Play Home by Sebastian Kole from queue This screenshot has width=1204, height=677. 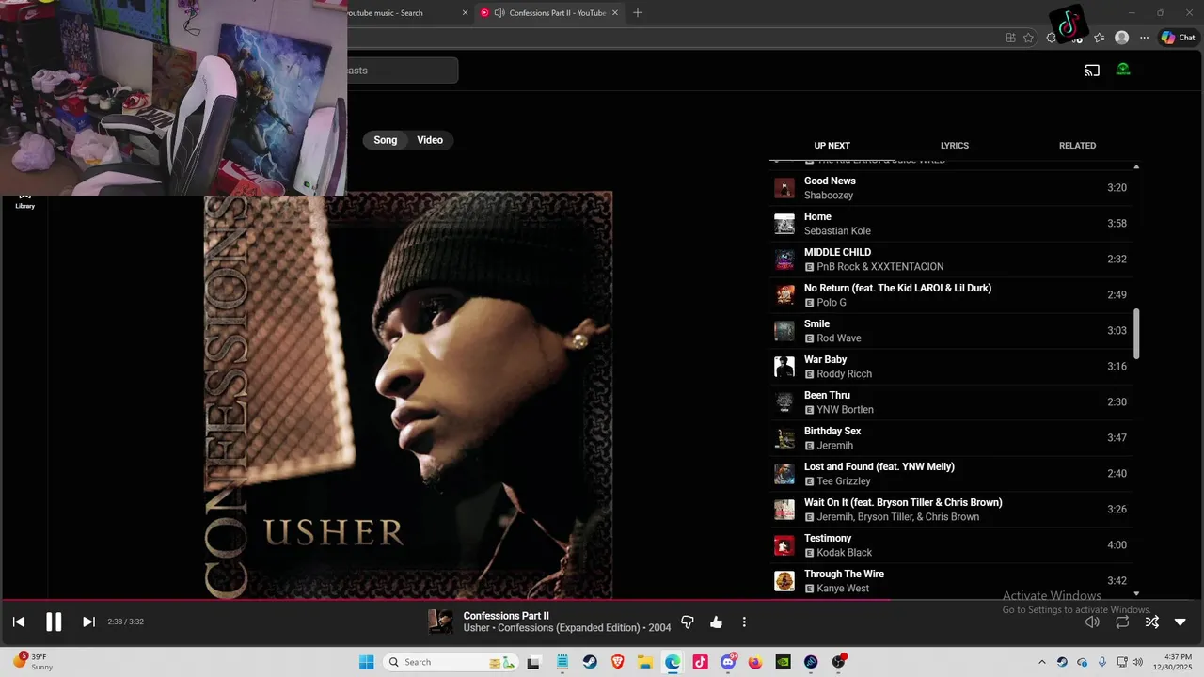point(952,224)
